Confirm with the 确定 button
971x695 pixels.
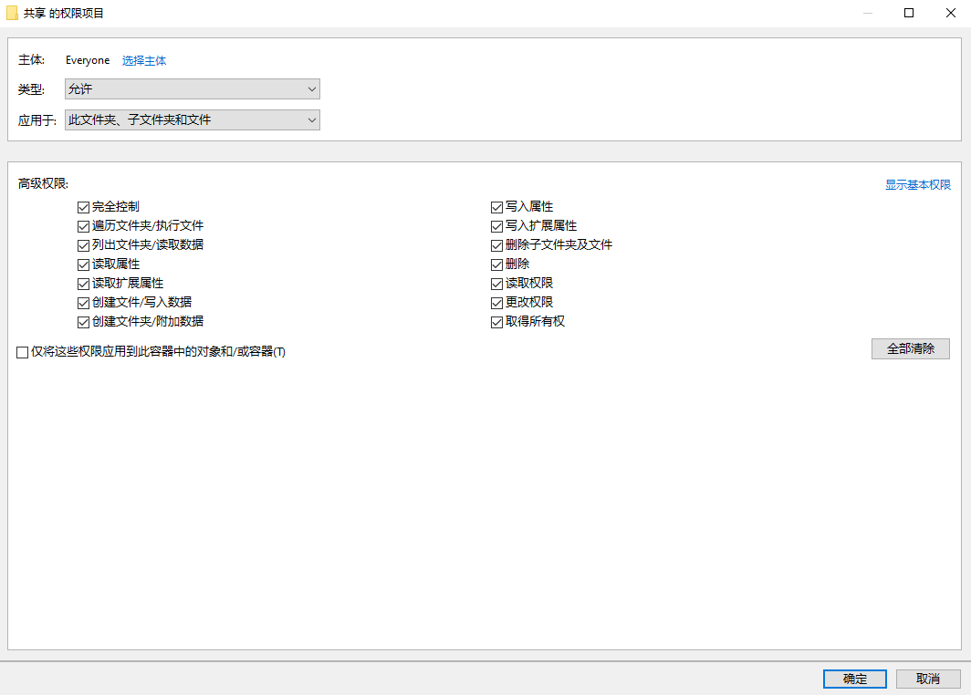pos(854,679)
